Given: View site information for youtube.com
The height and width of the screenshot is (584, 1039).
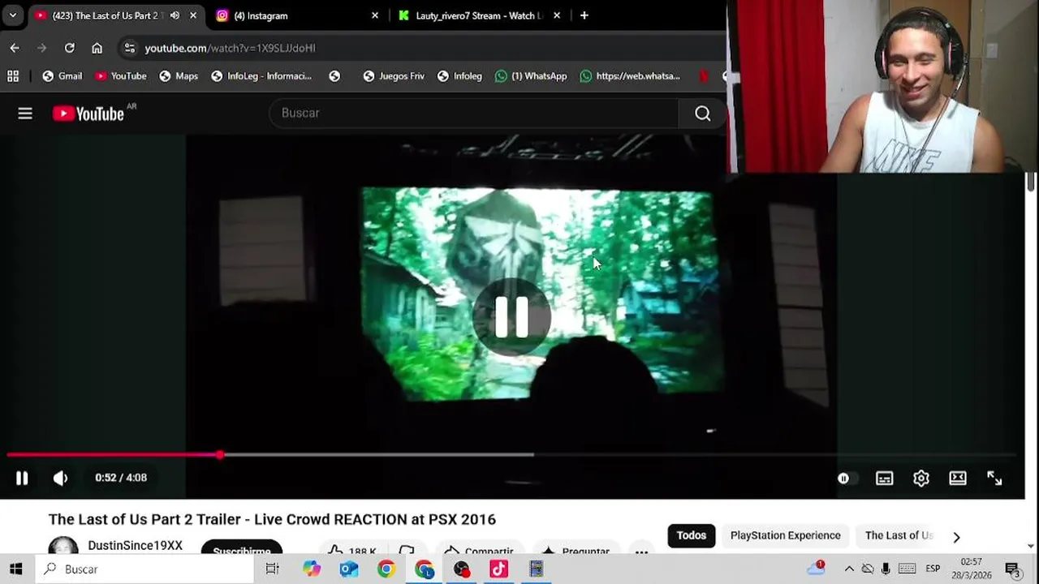Looking at the screenshot, I should (x=130, y=48).
